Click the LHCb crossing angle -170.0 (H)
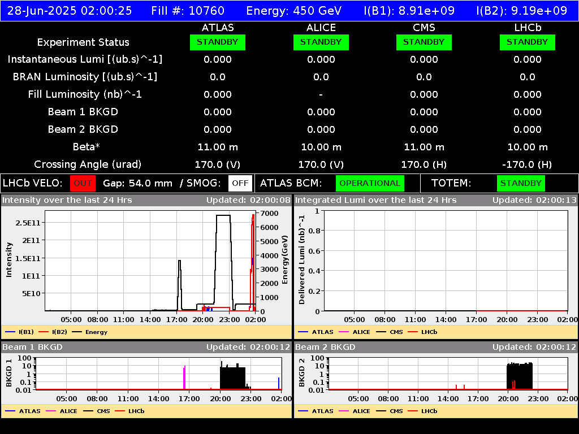The width and height of the screenshot is (579, 434). (528, 164)
